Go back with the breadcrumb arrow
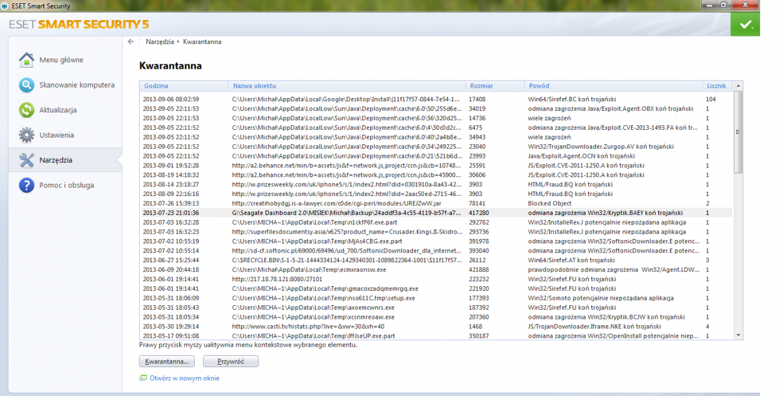Screen dimensions: 779x396 [131, 42]
